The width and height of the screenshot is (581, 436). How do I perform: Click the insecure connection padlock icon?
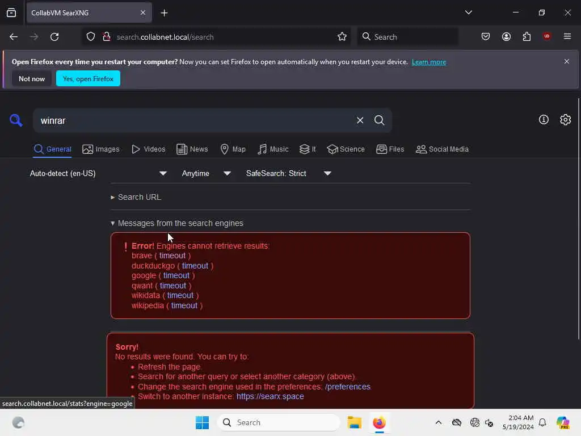tap(107, 37)
